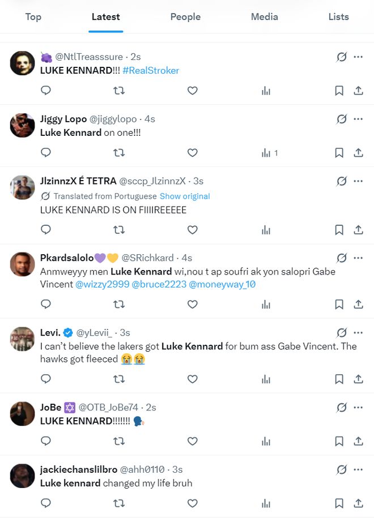Click the #RealStroker hashtag link
Viewport: 374px width, 518px height.
pos(151,71)
